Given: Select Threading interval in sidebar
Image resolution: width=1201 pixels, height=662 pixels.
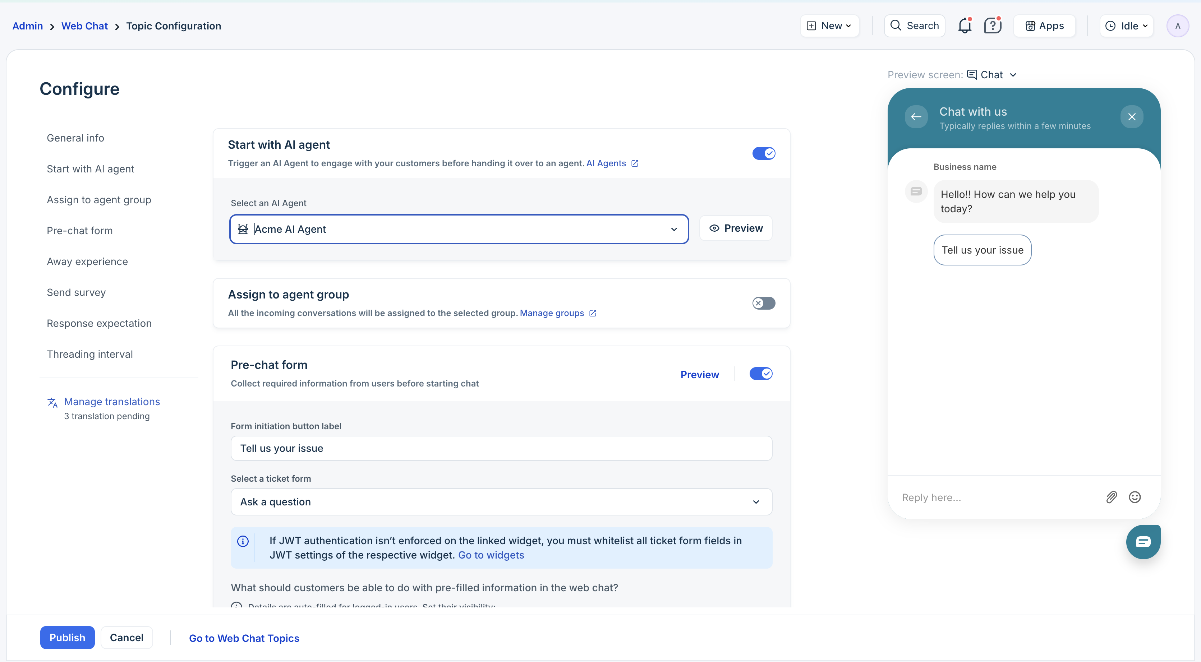Looking at the screenshot, I should [89, 355].
